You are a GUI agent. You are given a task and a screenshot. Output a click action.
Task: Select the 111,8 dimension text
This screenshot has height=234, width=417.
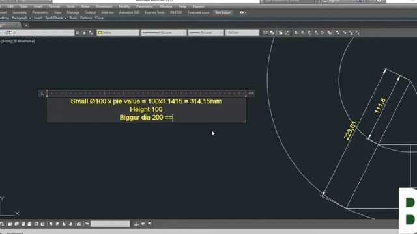click(x=380, y=105)
